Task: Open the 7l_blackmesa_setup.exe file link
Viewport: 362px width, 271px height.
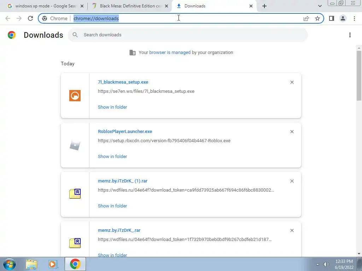Action: click(x=123, y=82)
